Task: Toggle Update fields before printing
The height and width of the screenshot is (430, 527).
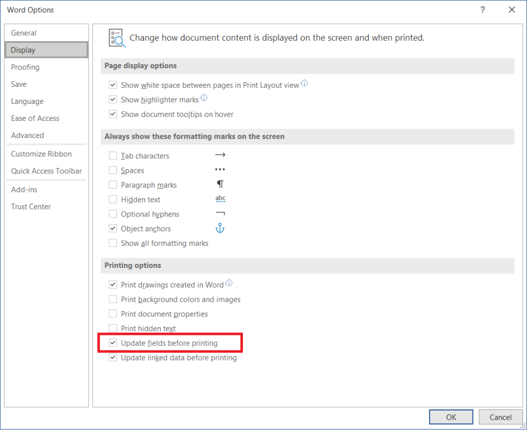Action: 113,343
